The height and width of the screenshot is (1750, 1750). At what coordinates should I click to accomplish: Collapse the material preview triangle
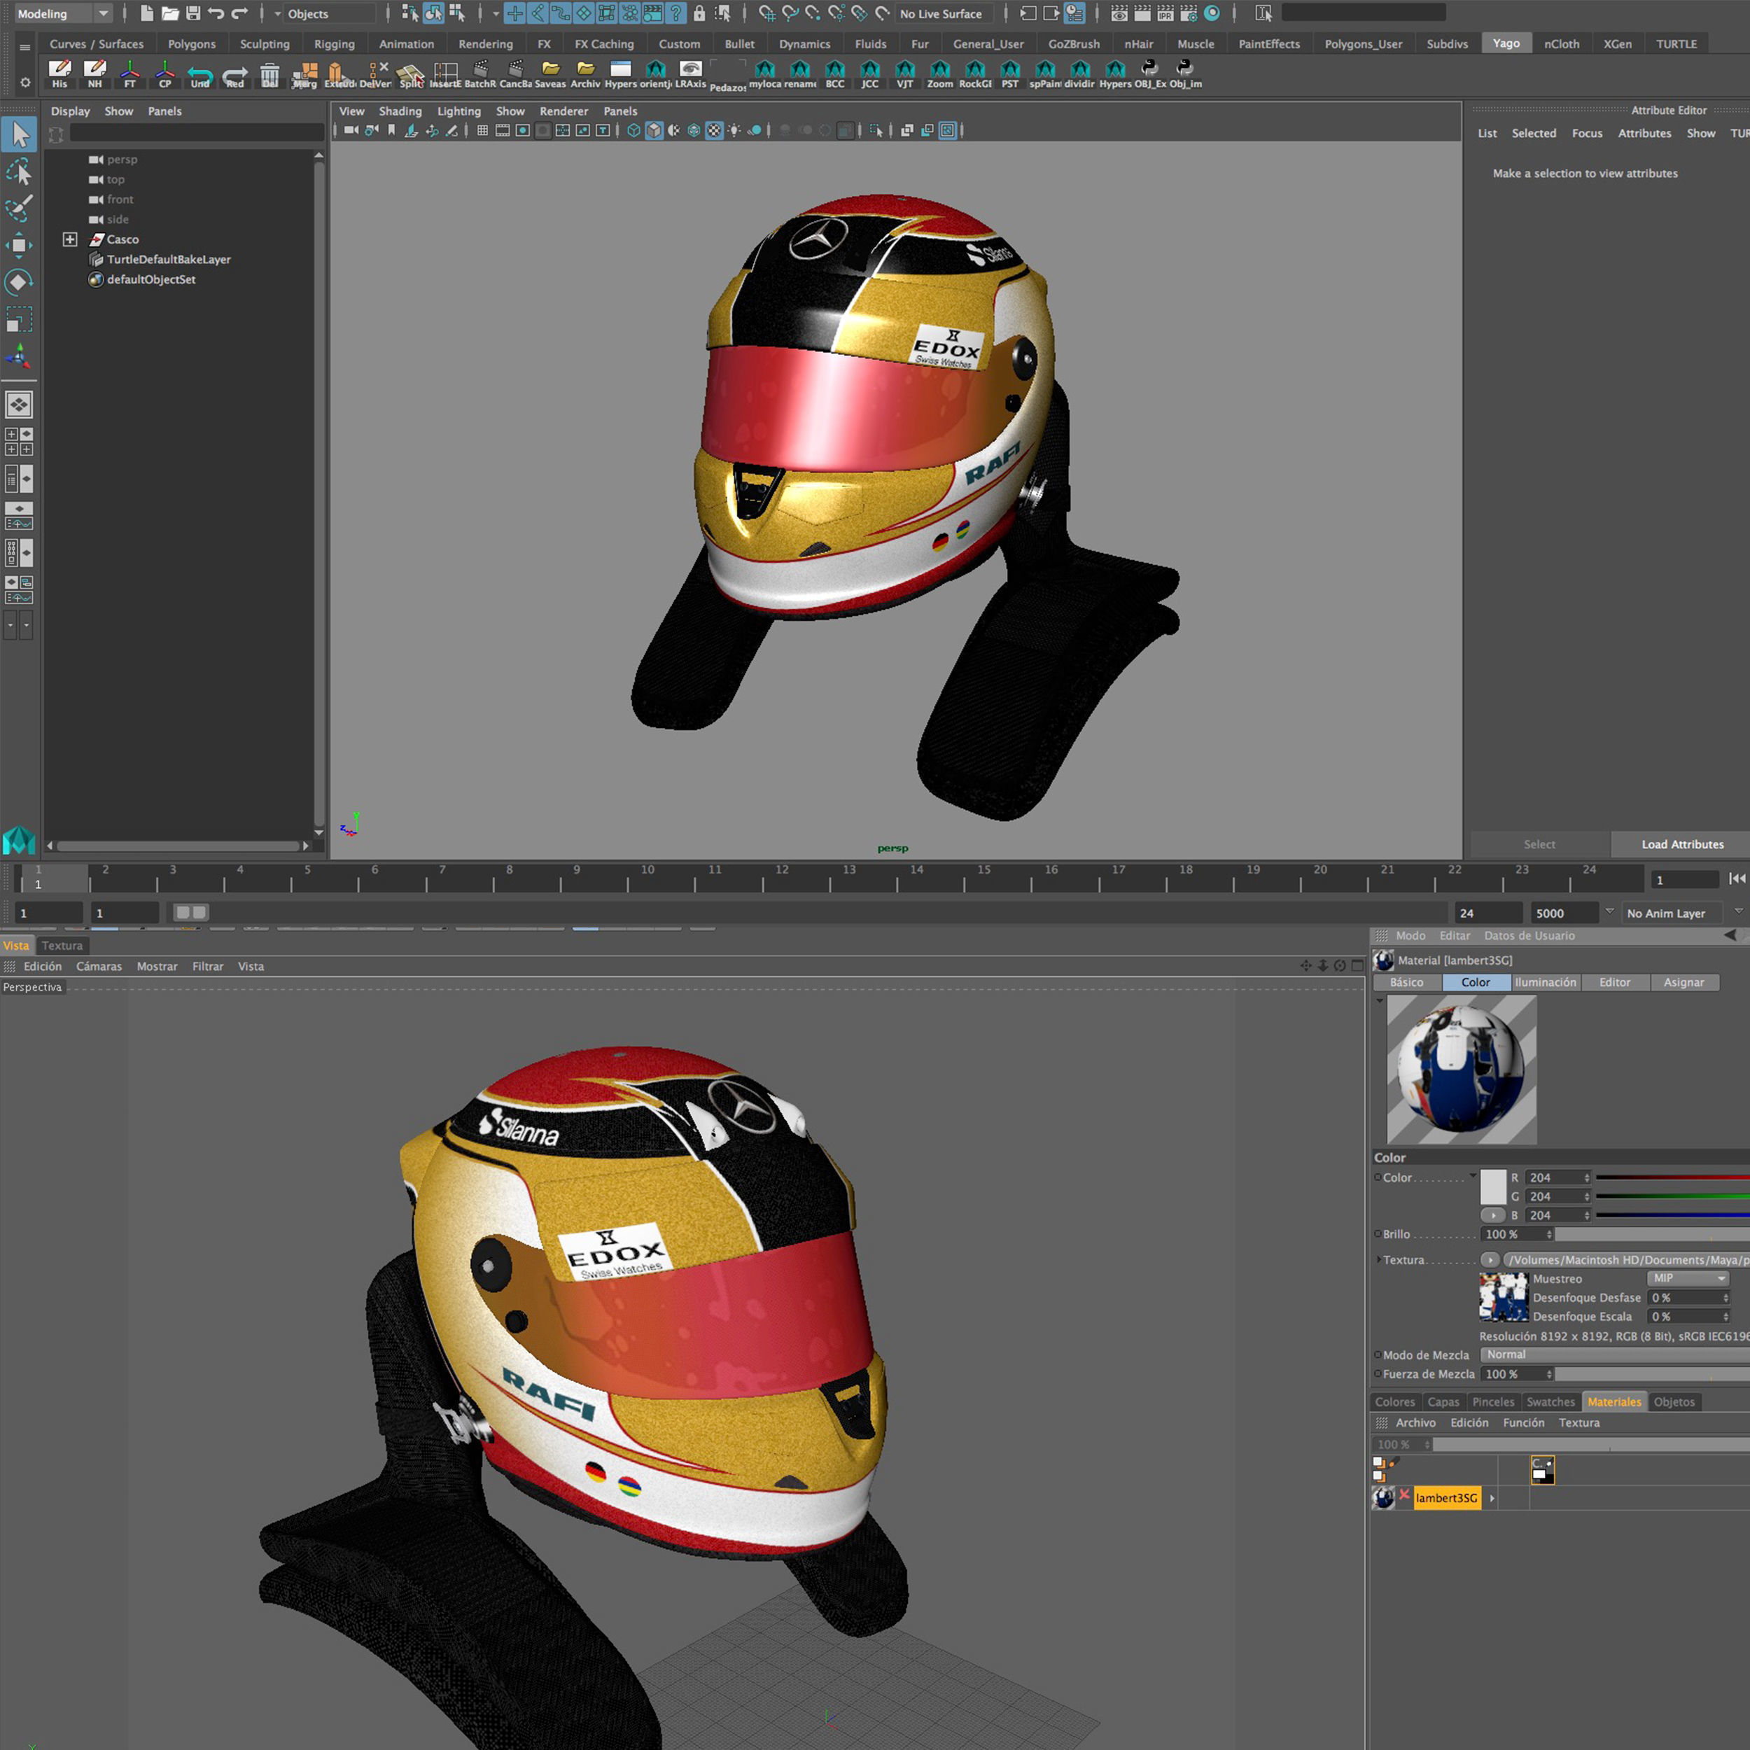click(1380, 1001)
